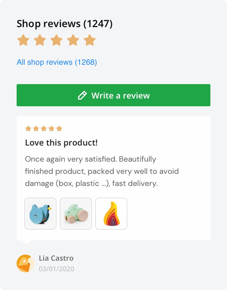The height and width of the screenshot is (290, 227).
Task: Open All shop reviews (1268) link
Action: [x=57, y=62]
